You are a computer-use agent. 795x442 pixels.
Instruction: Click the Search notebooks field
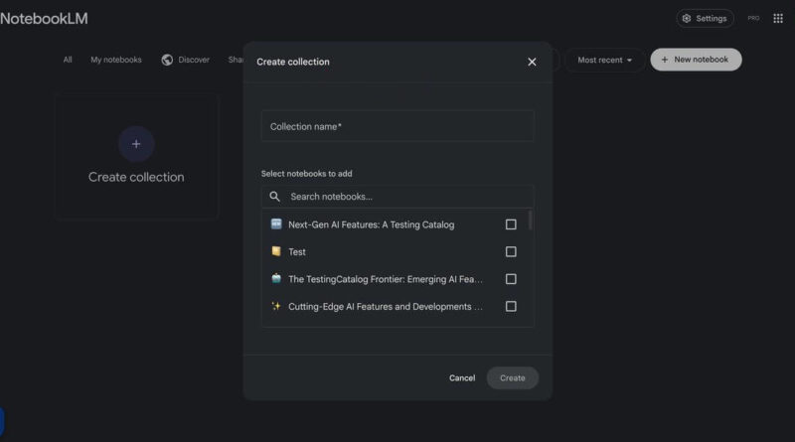[397, 197]
